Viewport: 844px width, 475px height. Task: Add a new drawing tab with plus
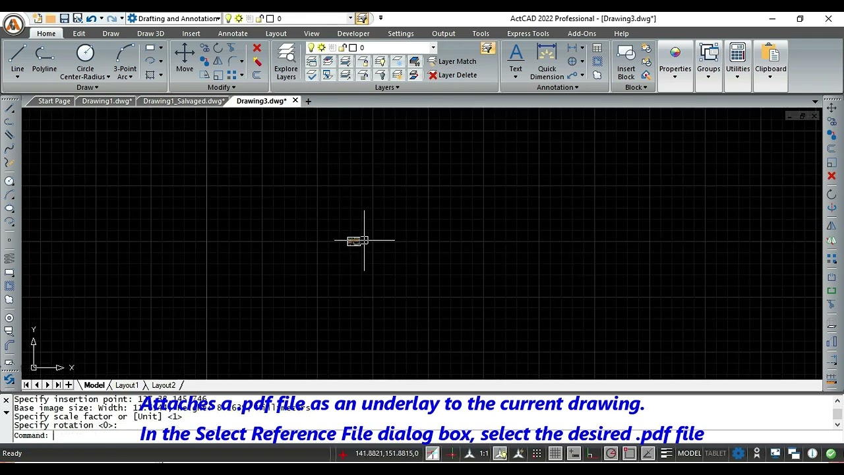coord(308,101)
